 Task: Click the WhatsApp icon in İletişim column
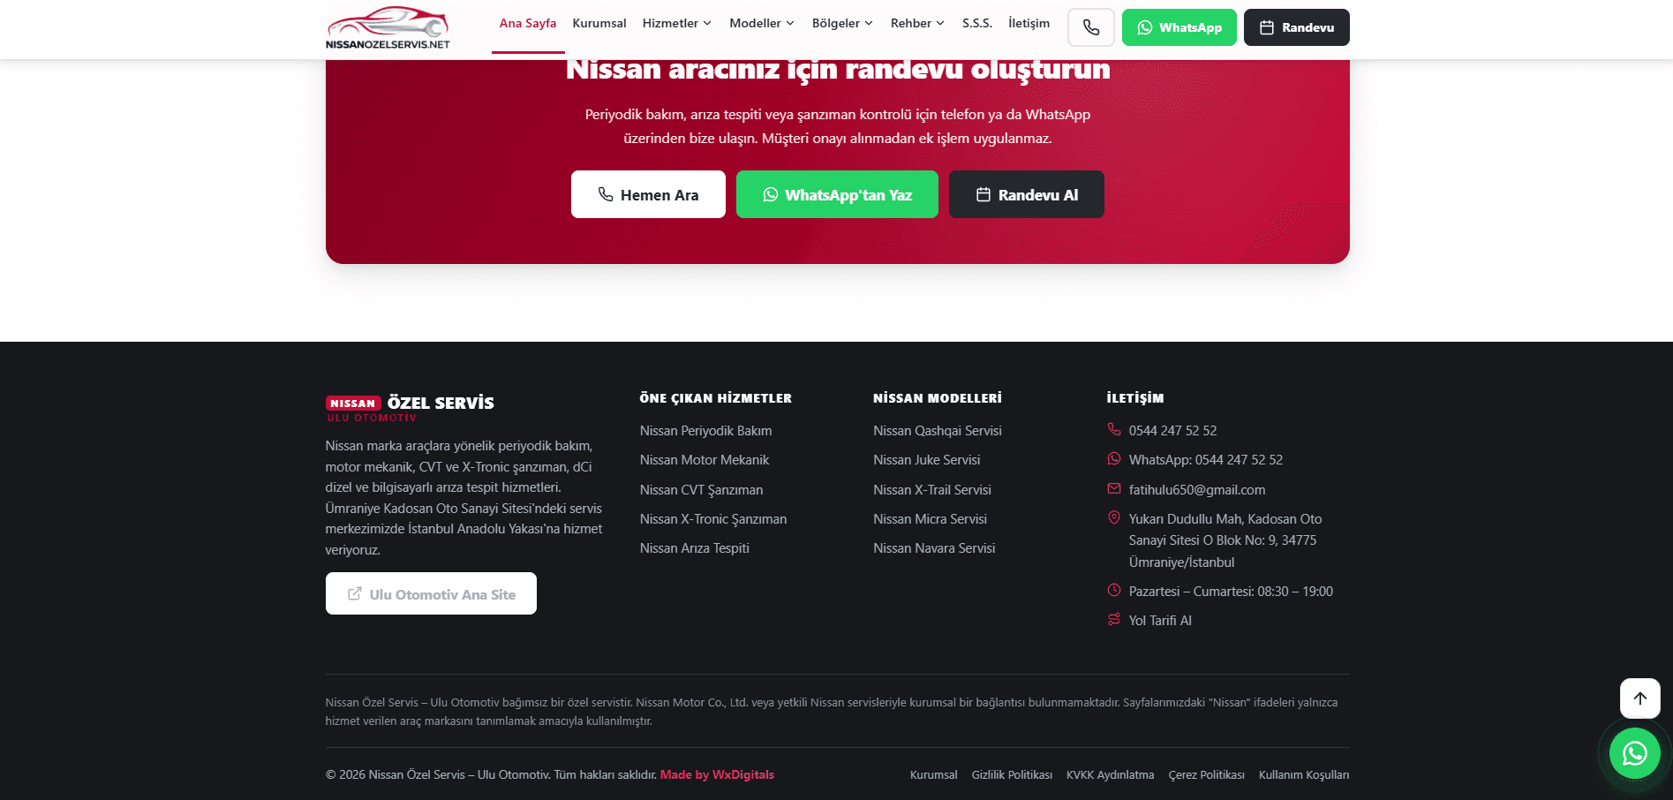pos(1114,459)
